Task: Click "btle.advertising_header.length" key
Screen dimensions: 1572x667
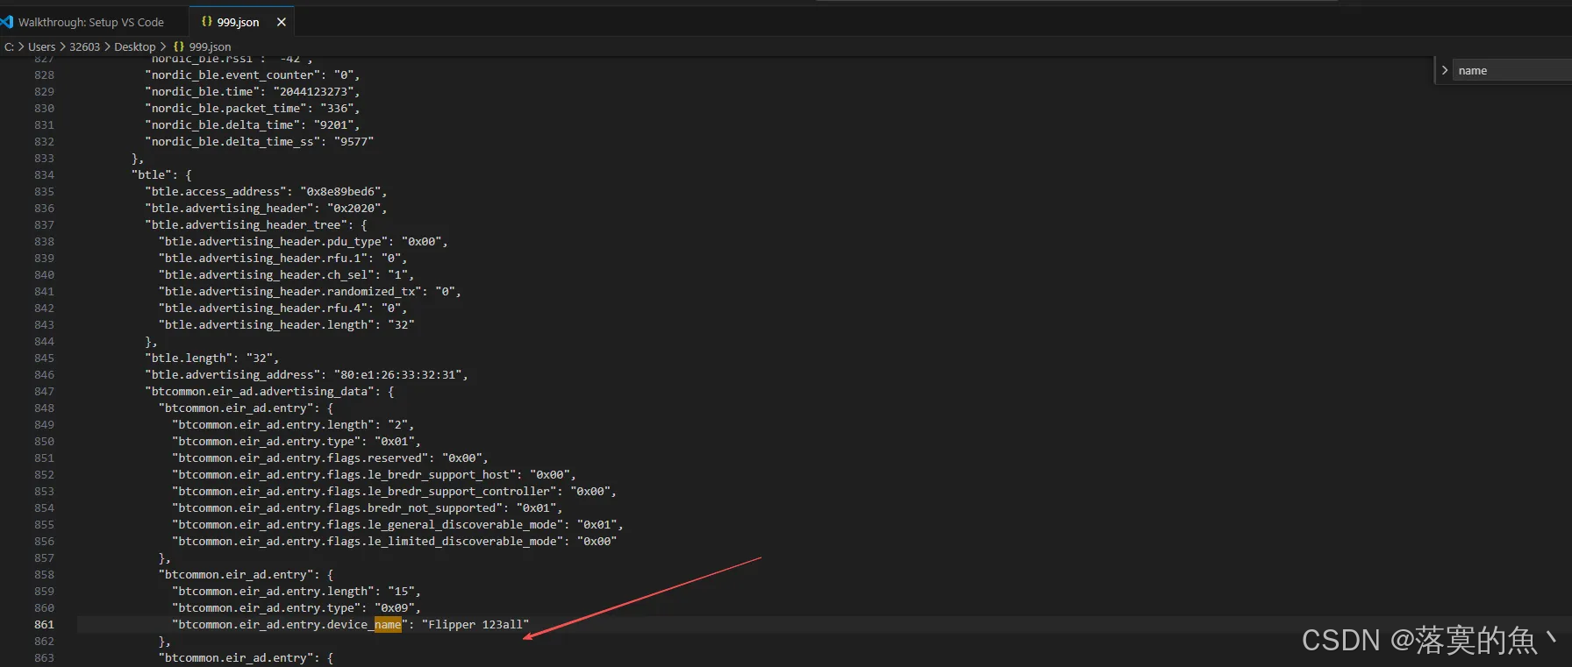Action: click(x=267, y=324)
